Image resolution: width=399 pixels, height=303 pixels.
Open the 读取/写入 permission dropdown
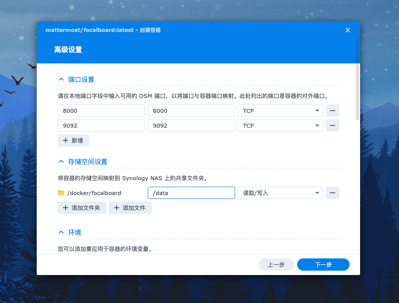pyautogui.click(x=281, y=193)
